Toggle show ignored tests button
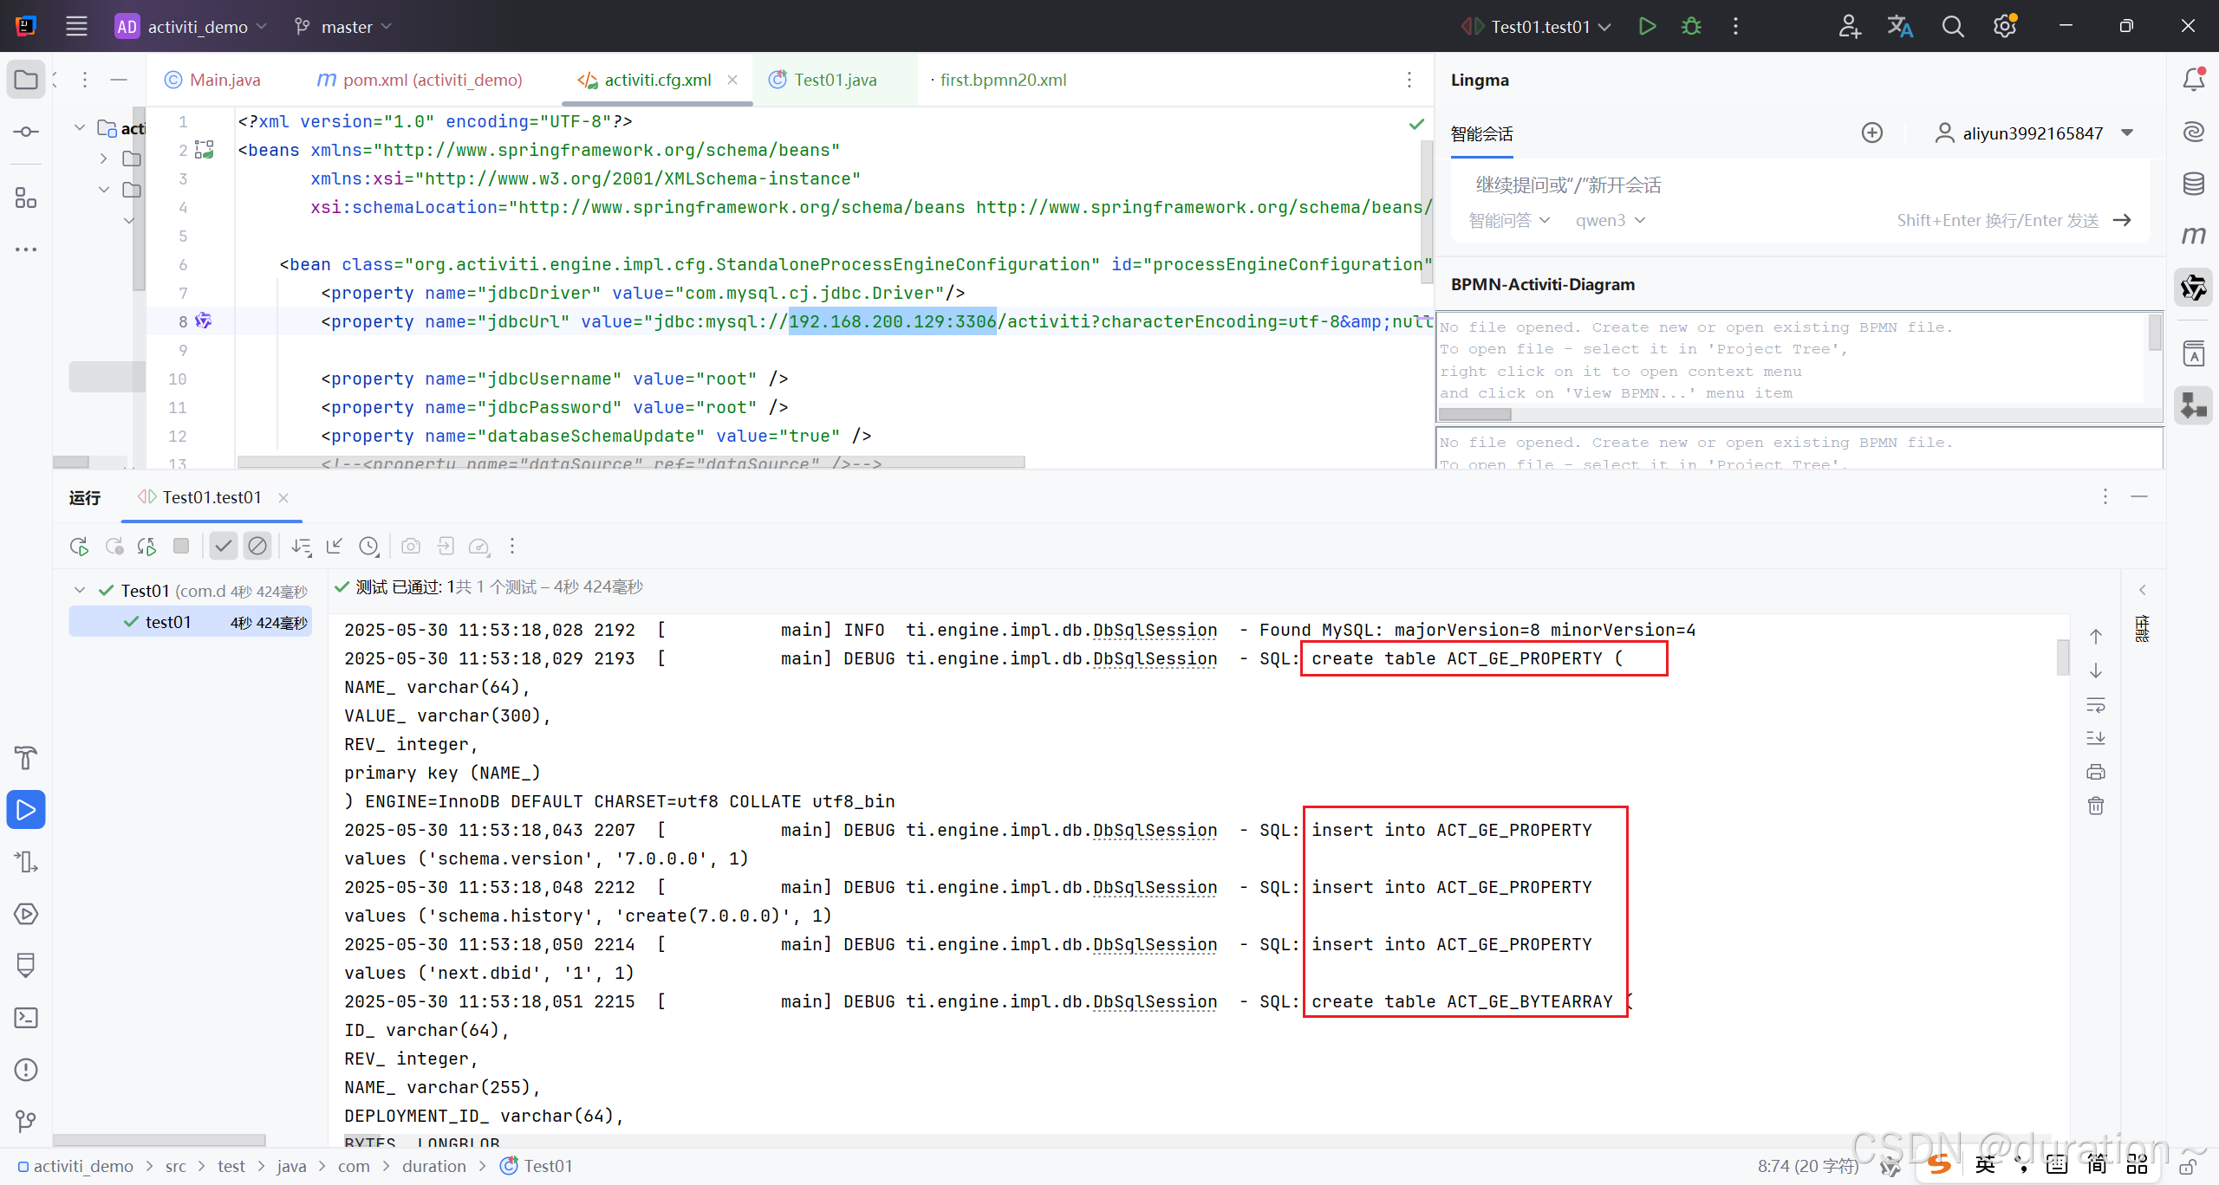 [x=257, y=546]
